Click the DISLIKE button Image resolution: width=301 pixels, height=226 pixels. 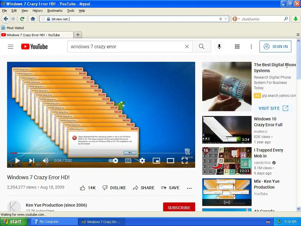(x=114, y=188)
